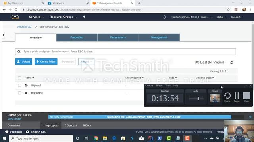Click the Upload button
The height and width of the screenshot is (142, 254).
(x=24, y=62)
